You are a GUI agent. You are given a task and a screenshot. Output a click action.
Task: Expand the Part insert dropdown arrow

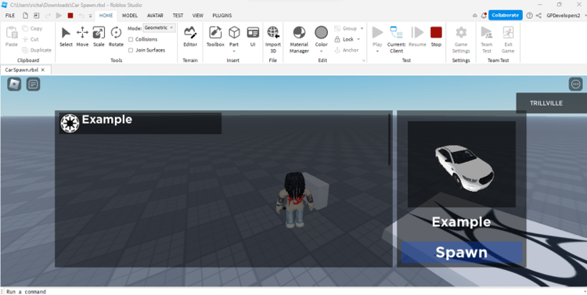click(x=234, y=52)
